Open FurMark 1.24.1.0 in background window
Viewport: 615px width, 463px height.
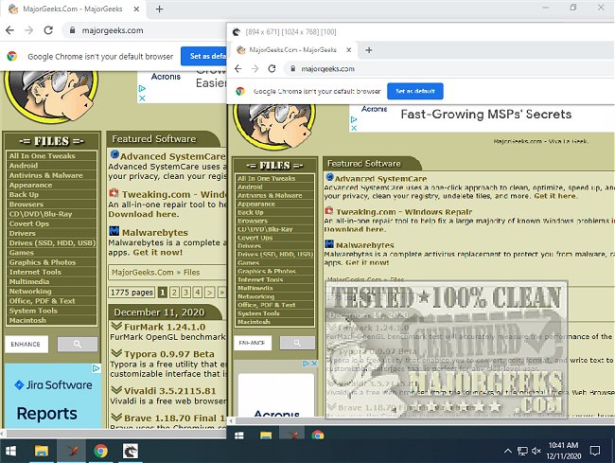[165, 327]
